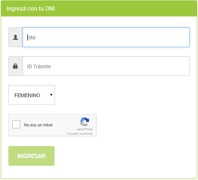Open the Condiciones link in reCAPTCHA
Viewport: 198px width, 180px height.
[86, 134]
